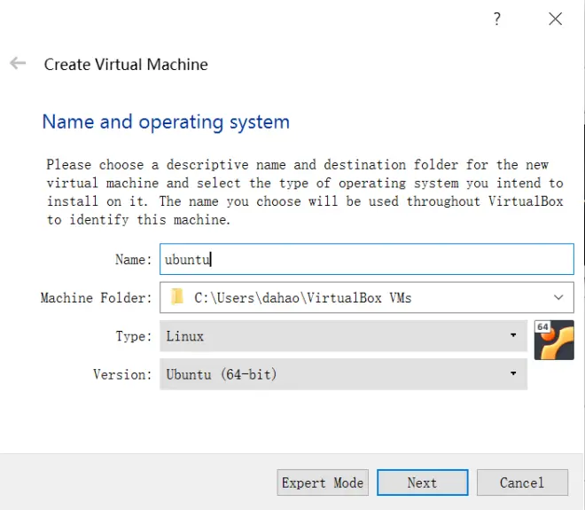Expand the Machine Folder chevron
585x510 pixels.
[x=558, y=297]
